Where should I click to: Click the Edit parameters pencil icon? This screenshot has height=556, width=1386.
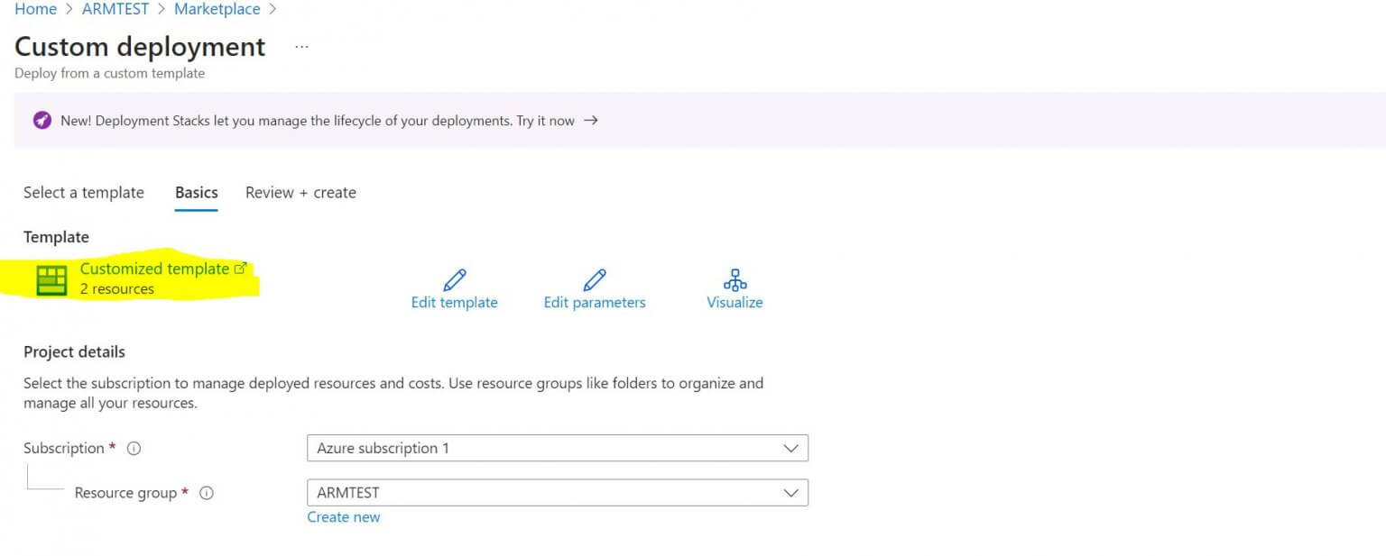[595, 279]
